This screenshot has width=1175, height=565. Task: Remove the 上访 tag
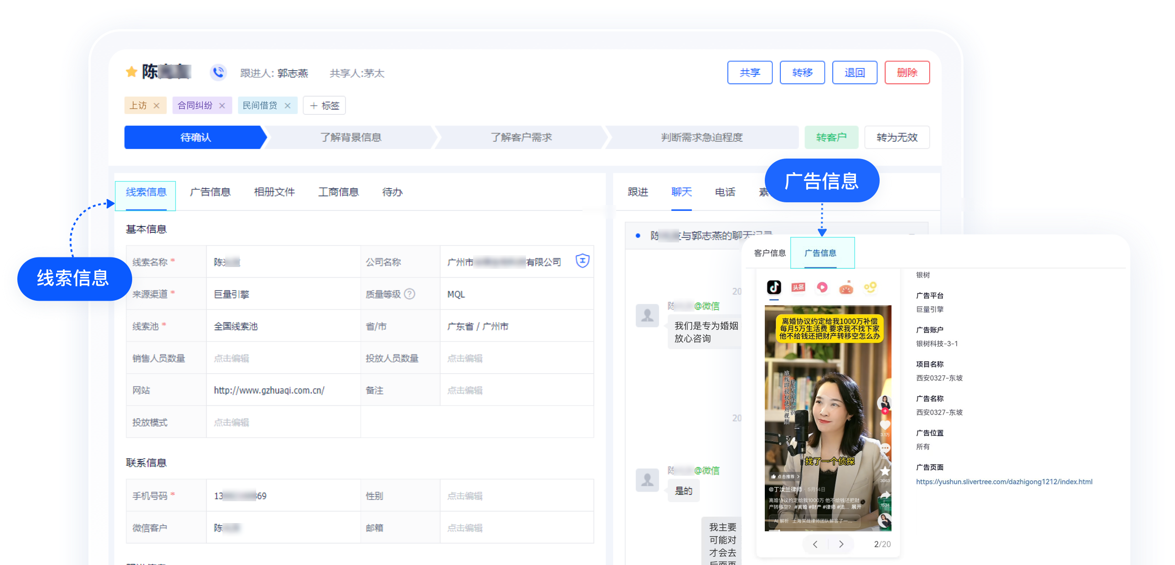pos(157,105)
